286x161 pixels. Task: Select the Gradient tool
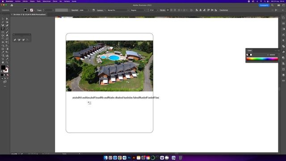pos(7,49)
